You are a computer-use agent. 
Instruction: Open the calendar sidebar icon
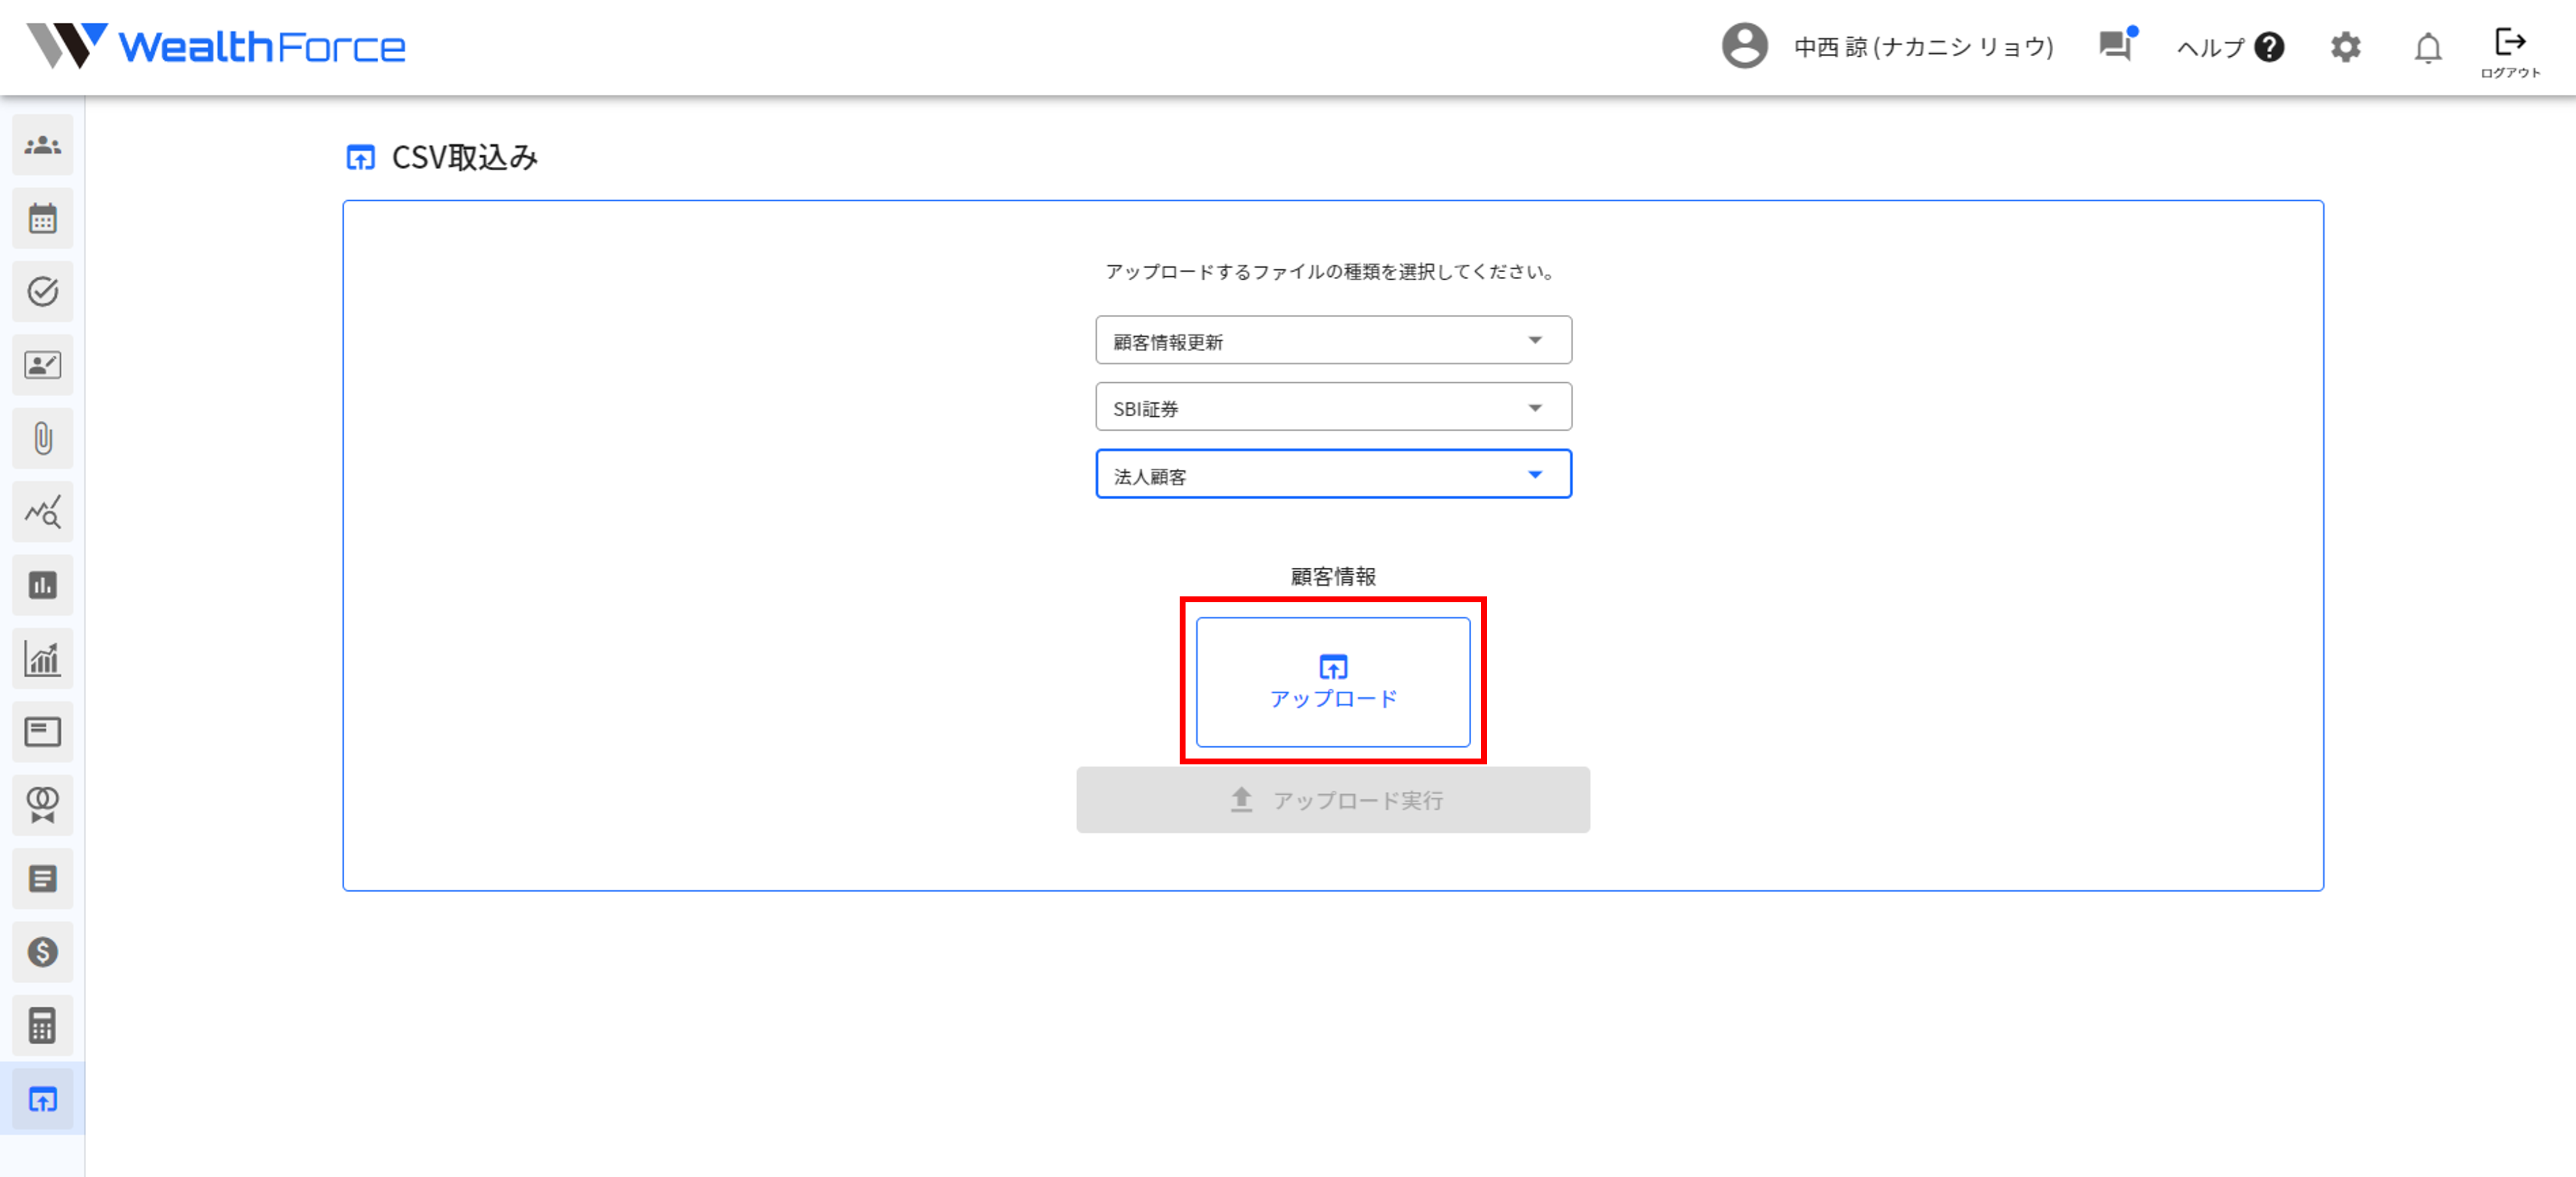pos(42,218)
